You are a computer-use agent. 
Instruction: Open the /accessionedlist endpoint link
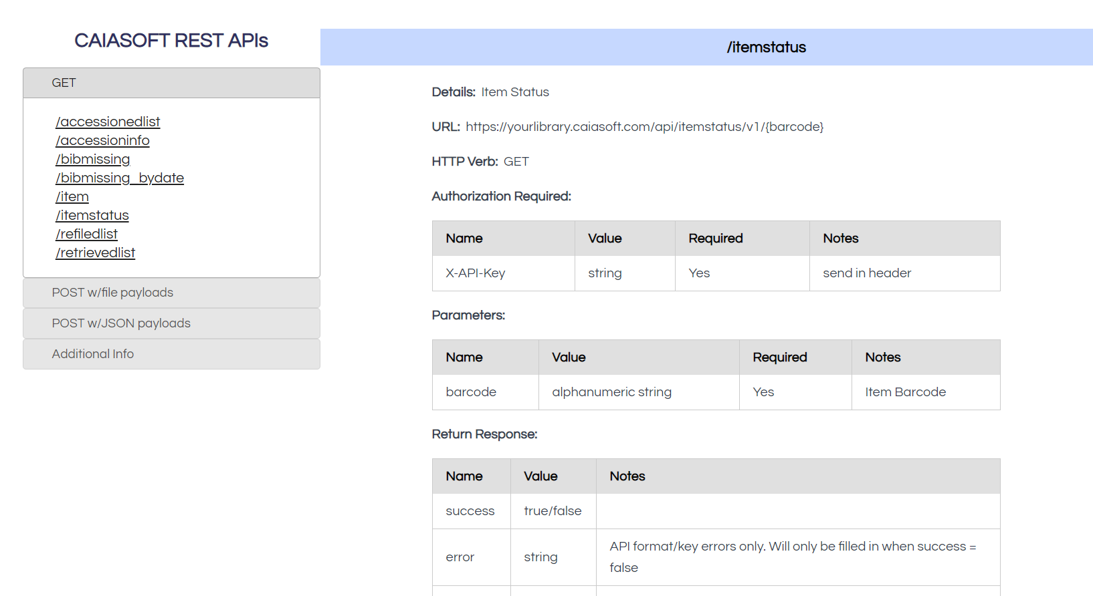[x=108, y=122]
